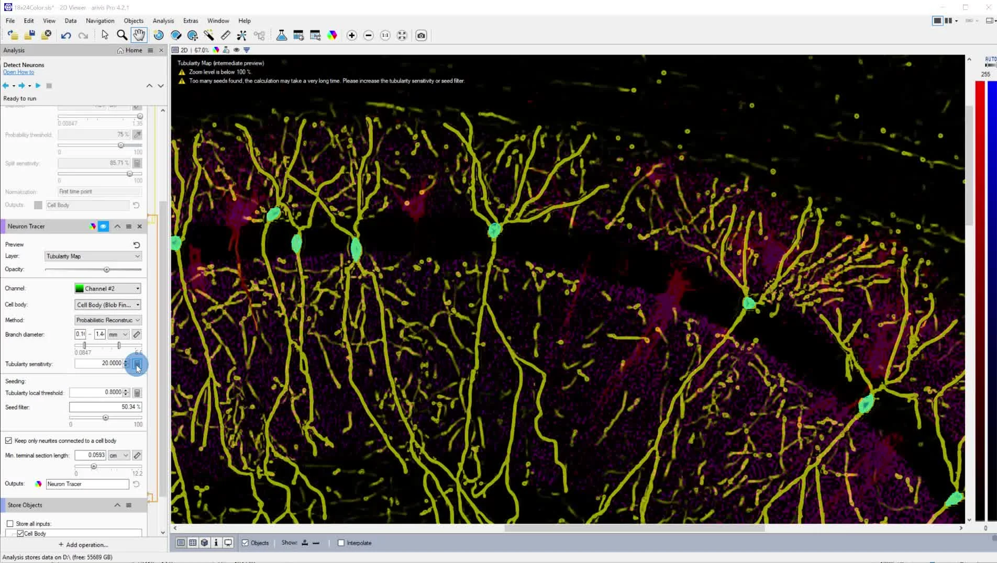Open the Analysis menu
Screen dimensions: 997x563
pos(163,21)
